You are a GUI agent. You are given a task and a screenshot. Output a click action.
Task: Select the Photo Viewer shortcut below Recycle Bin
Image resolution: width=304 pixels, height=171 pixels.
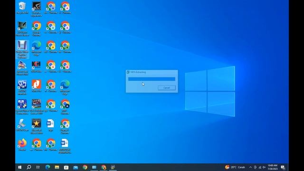click(x=22, y=28)
